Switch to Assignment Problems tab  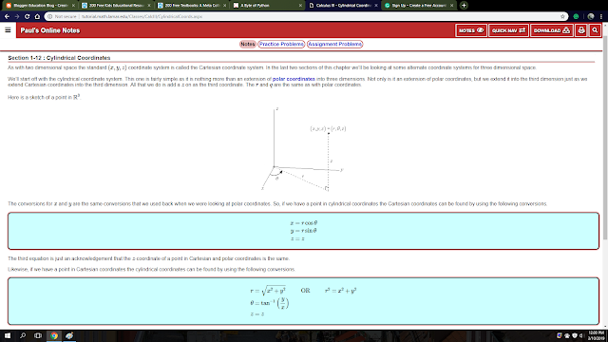(x=335, y=45)
